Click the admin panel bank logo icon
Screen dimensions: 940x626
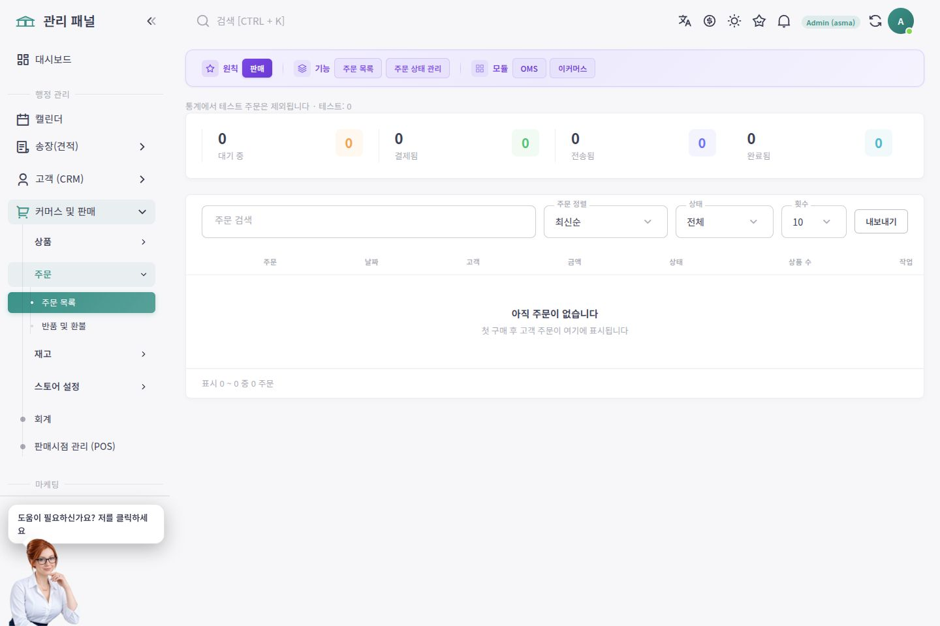[25, 22]
